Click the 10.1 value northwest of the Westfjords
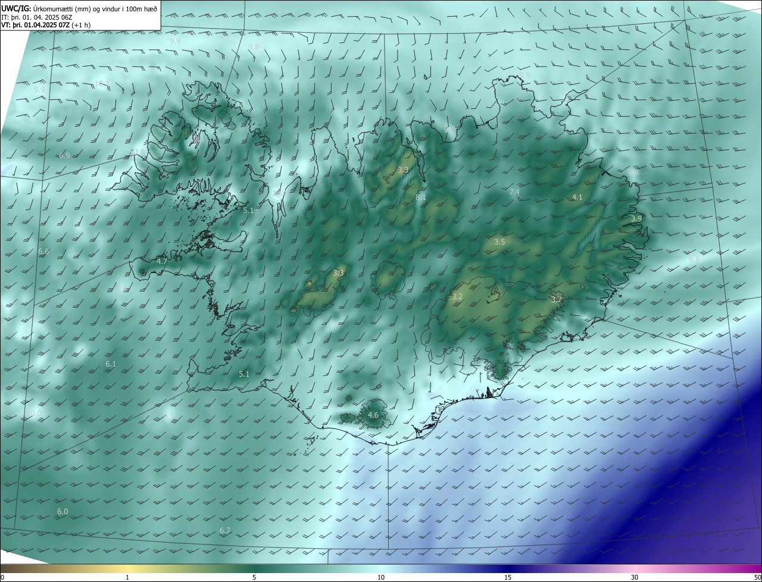 coord(102,84)
